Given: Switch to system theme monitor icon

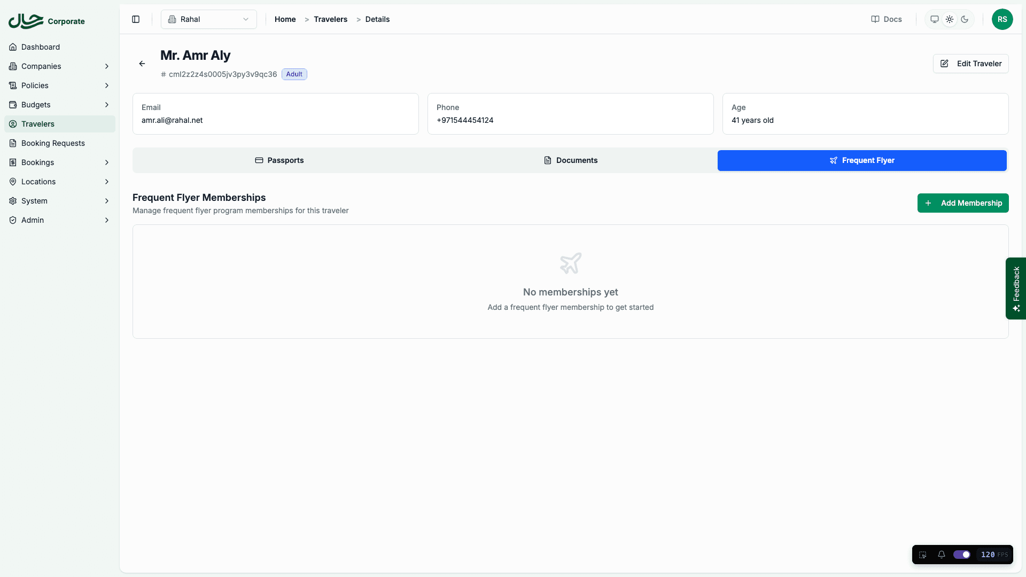Looking at the screenshot, I should pyautogui.click(x=935, y=19).
